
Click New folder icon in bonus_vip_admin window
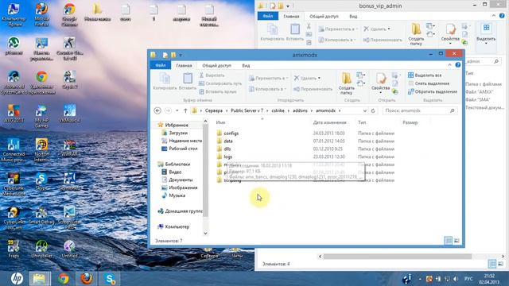[416, 29]
